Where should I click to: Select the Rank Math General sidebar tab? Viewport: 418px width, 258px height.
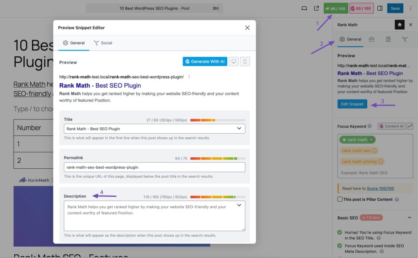(x=350, y=40)
